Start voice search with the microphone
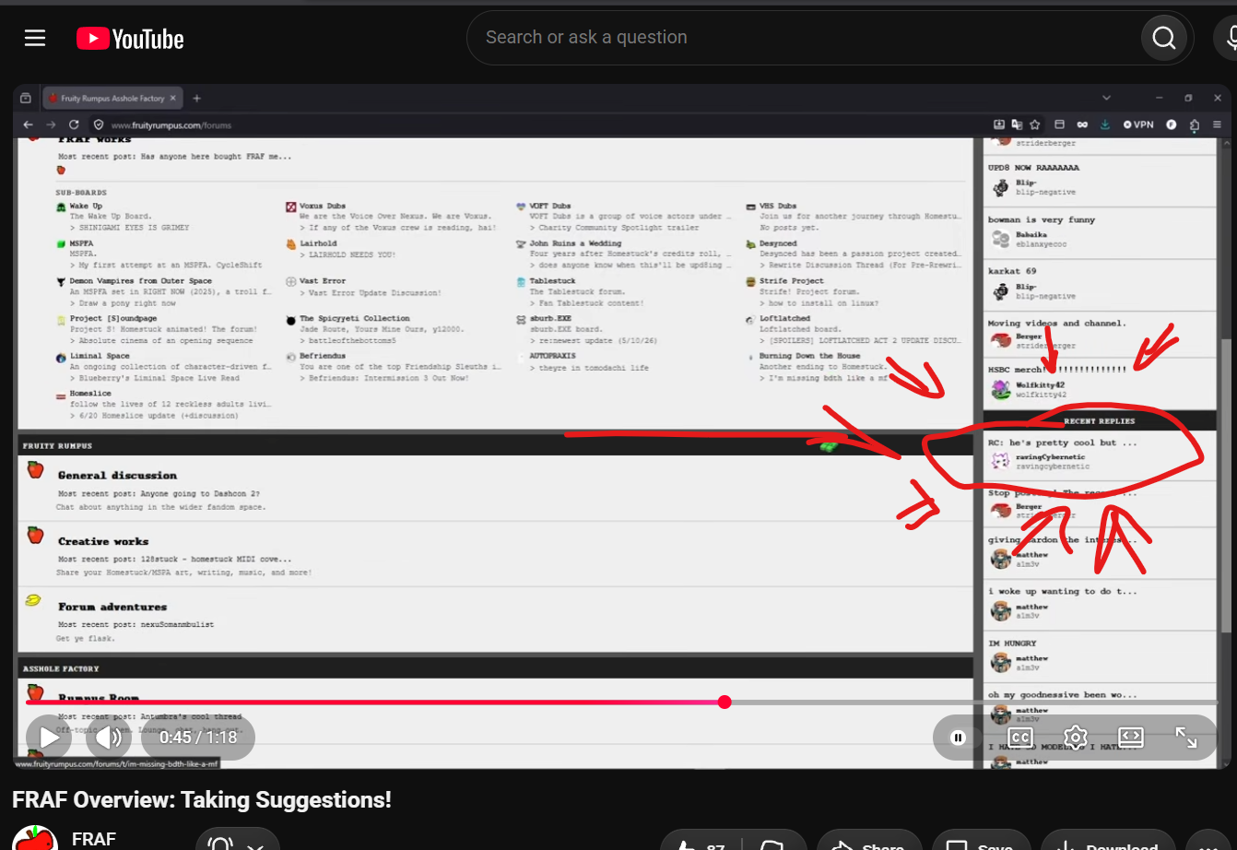The width and height of the screenshot is (1237, 850). [x=1230, y=38]
